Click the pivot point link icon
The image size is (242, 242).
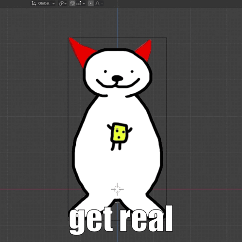61,3
